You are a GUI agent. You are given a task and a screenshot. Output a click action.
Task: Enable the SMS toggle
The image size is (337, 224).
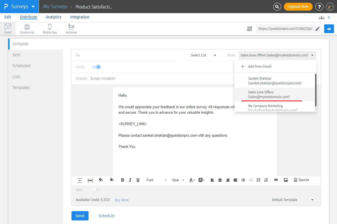[x=96, y=190]
